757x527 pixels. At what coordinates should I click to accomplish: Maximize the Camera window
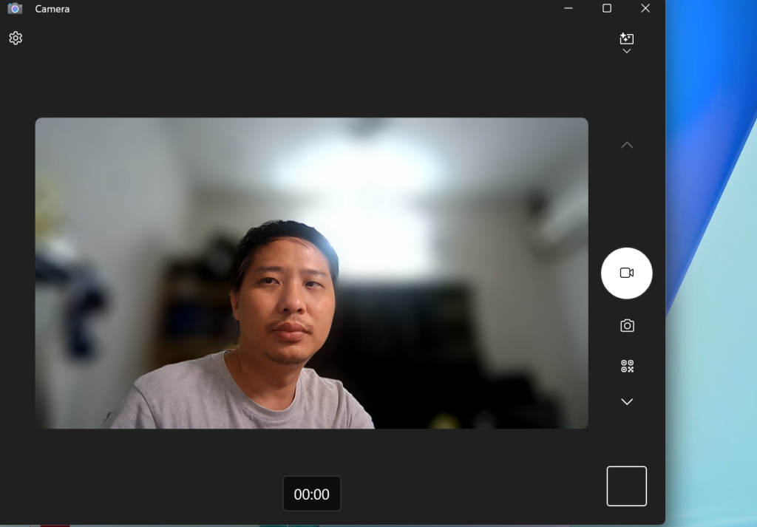pos(607,9)
